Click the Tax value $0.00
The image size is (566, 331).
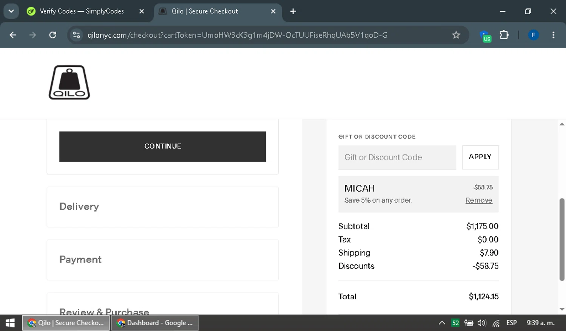488,239
